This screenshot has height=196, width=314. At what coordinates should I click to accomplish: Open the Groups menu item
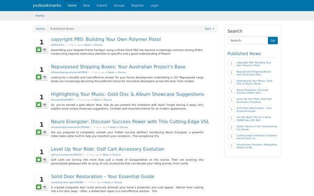tap(119, 5)
